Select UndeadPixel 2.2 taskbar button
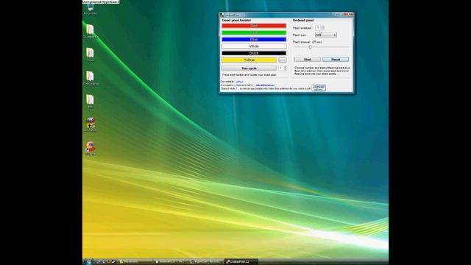The image size is (471, 265). tap(241, 262)
